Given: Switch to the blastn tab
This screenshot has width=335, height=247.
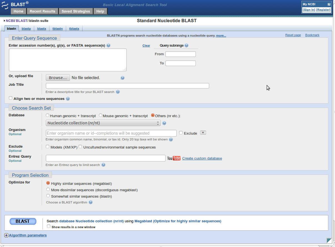Looking at the screenshot, I should point(12,29).
